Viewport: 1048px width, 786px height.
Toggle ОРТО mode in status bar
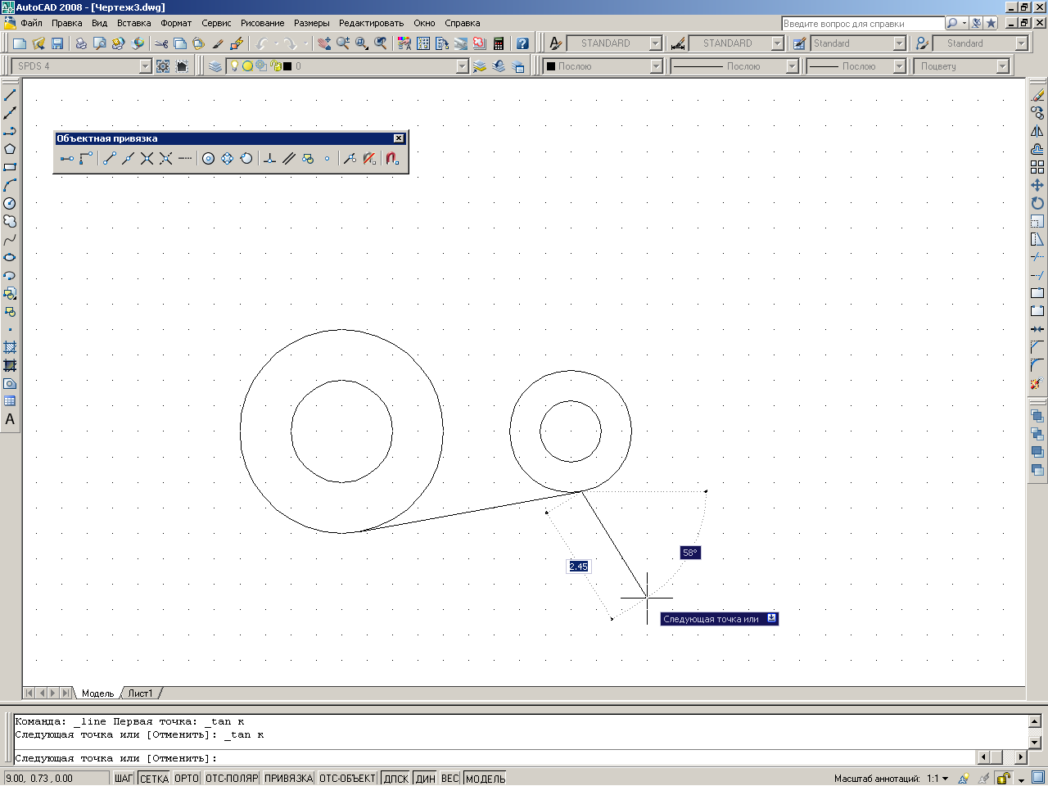187,778
